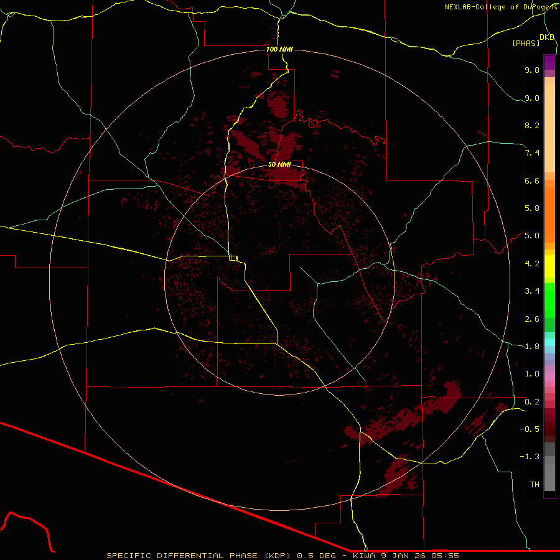Pick the cyan swatch near the 1.8 value

[x=549, y=342]
